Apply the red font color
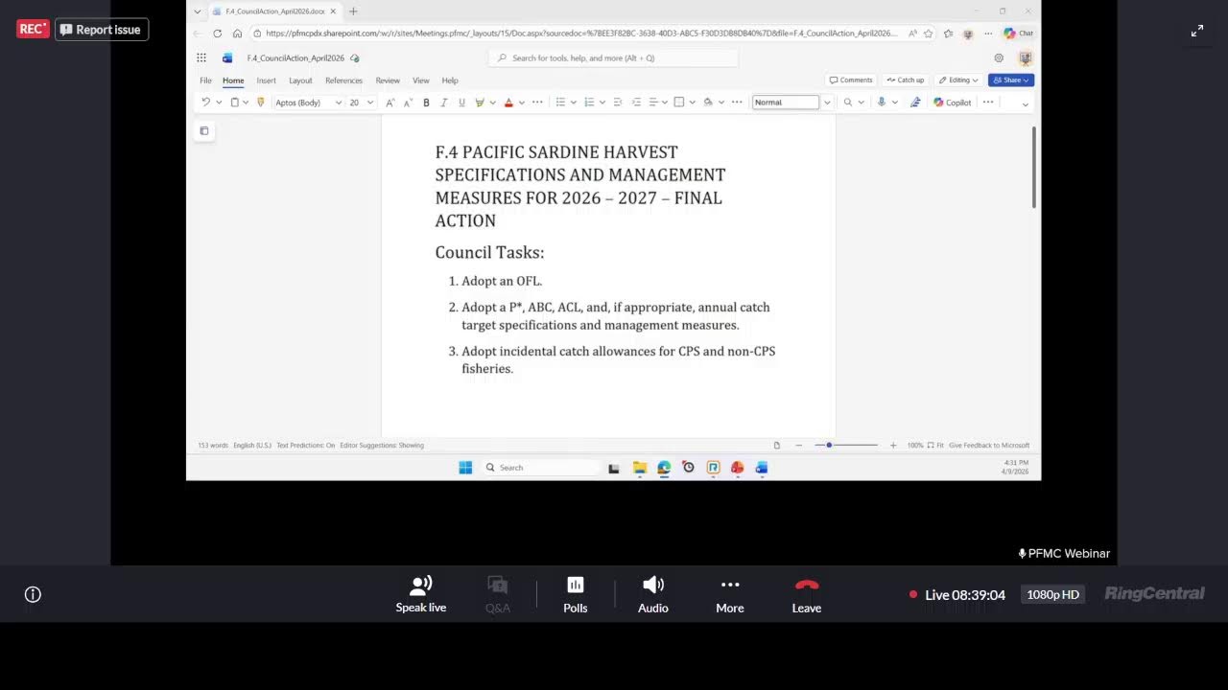 508,103
